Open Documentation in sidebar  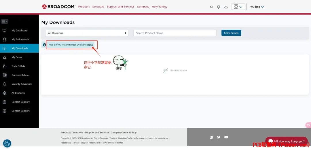(x=20, y=75)
